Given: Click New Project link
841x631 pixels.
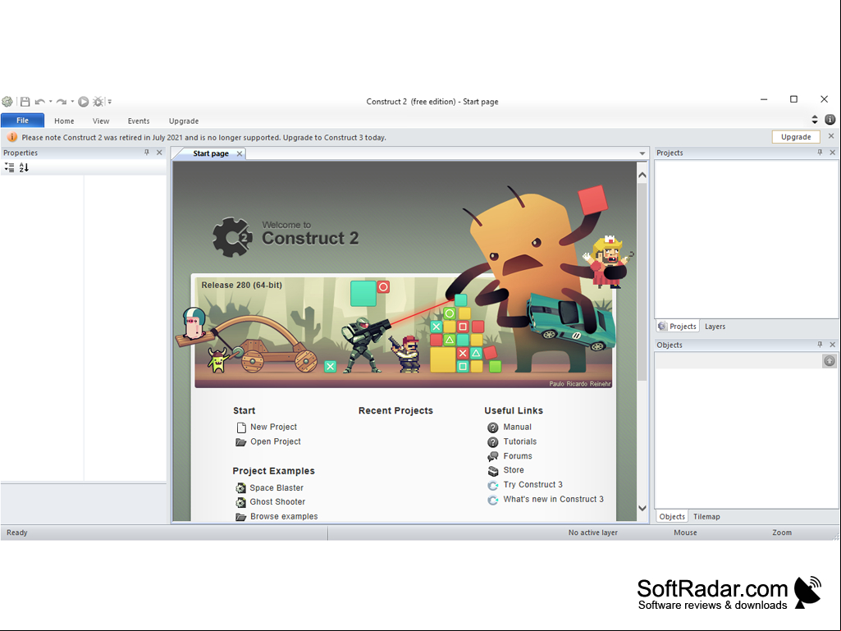Looking at the screenshot, I should point(273,428).
